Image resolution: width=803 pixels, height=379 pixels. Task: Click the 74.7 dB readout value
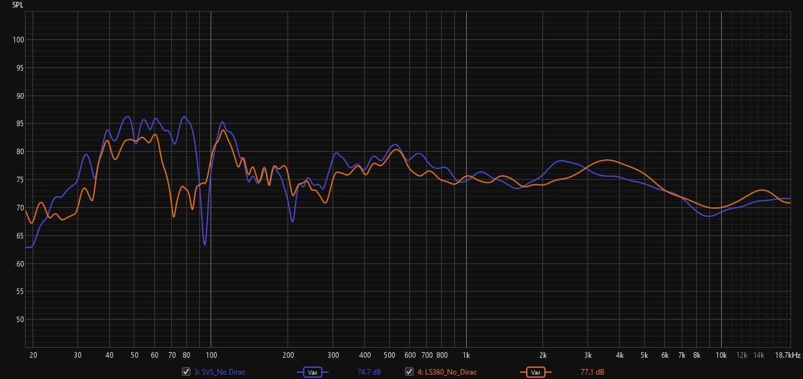pos(369,372)
